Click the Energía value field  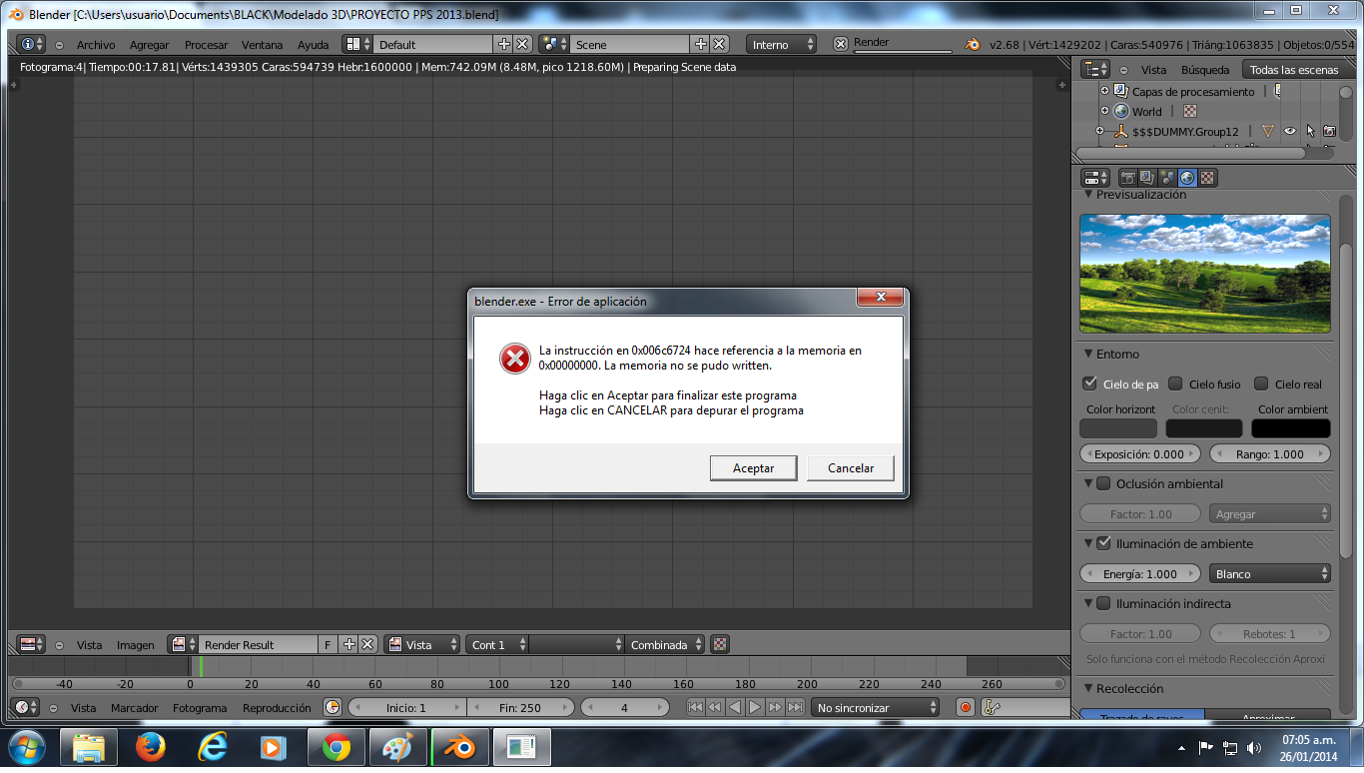point(1139,573)
